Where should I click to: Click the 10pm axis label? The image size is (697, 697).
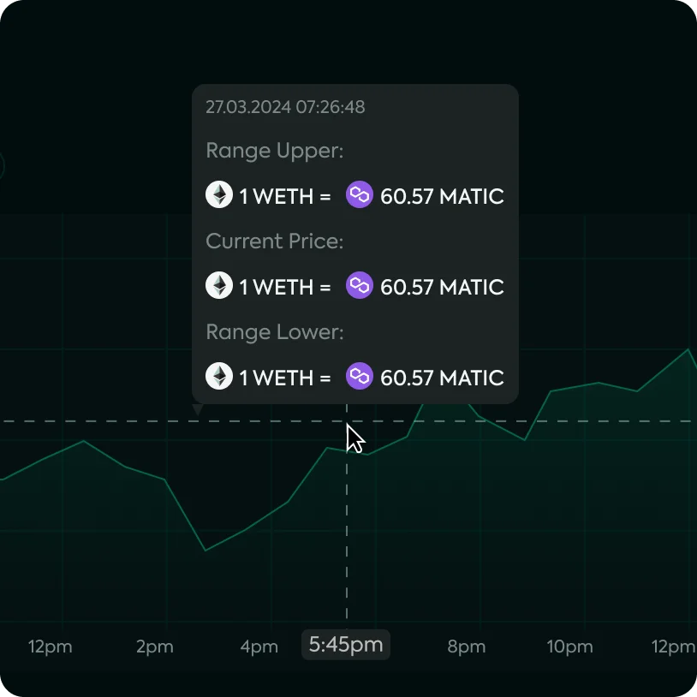(570, 646)
